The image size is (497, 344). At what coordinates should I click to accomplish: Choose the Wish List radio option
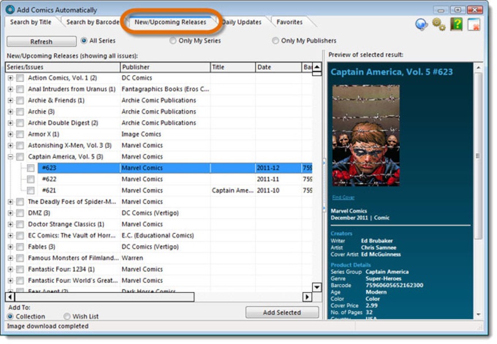coord(67,316)
